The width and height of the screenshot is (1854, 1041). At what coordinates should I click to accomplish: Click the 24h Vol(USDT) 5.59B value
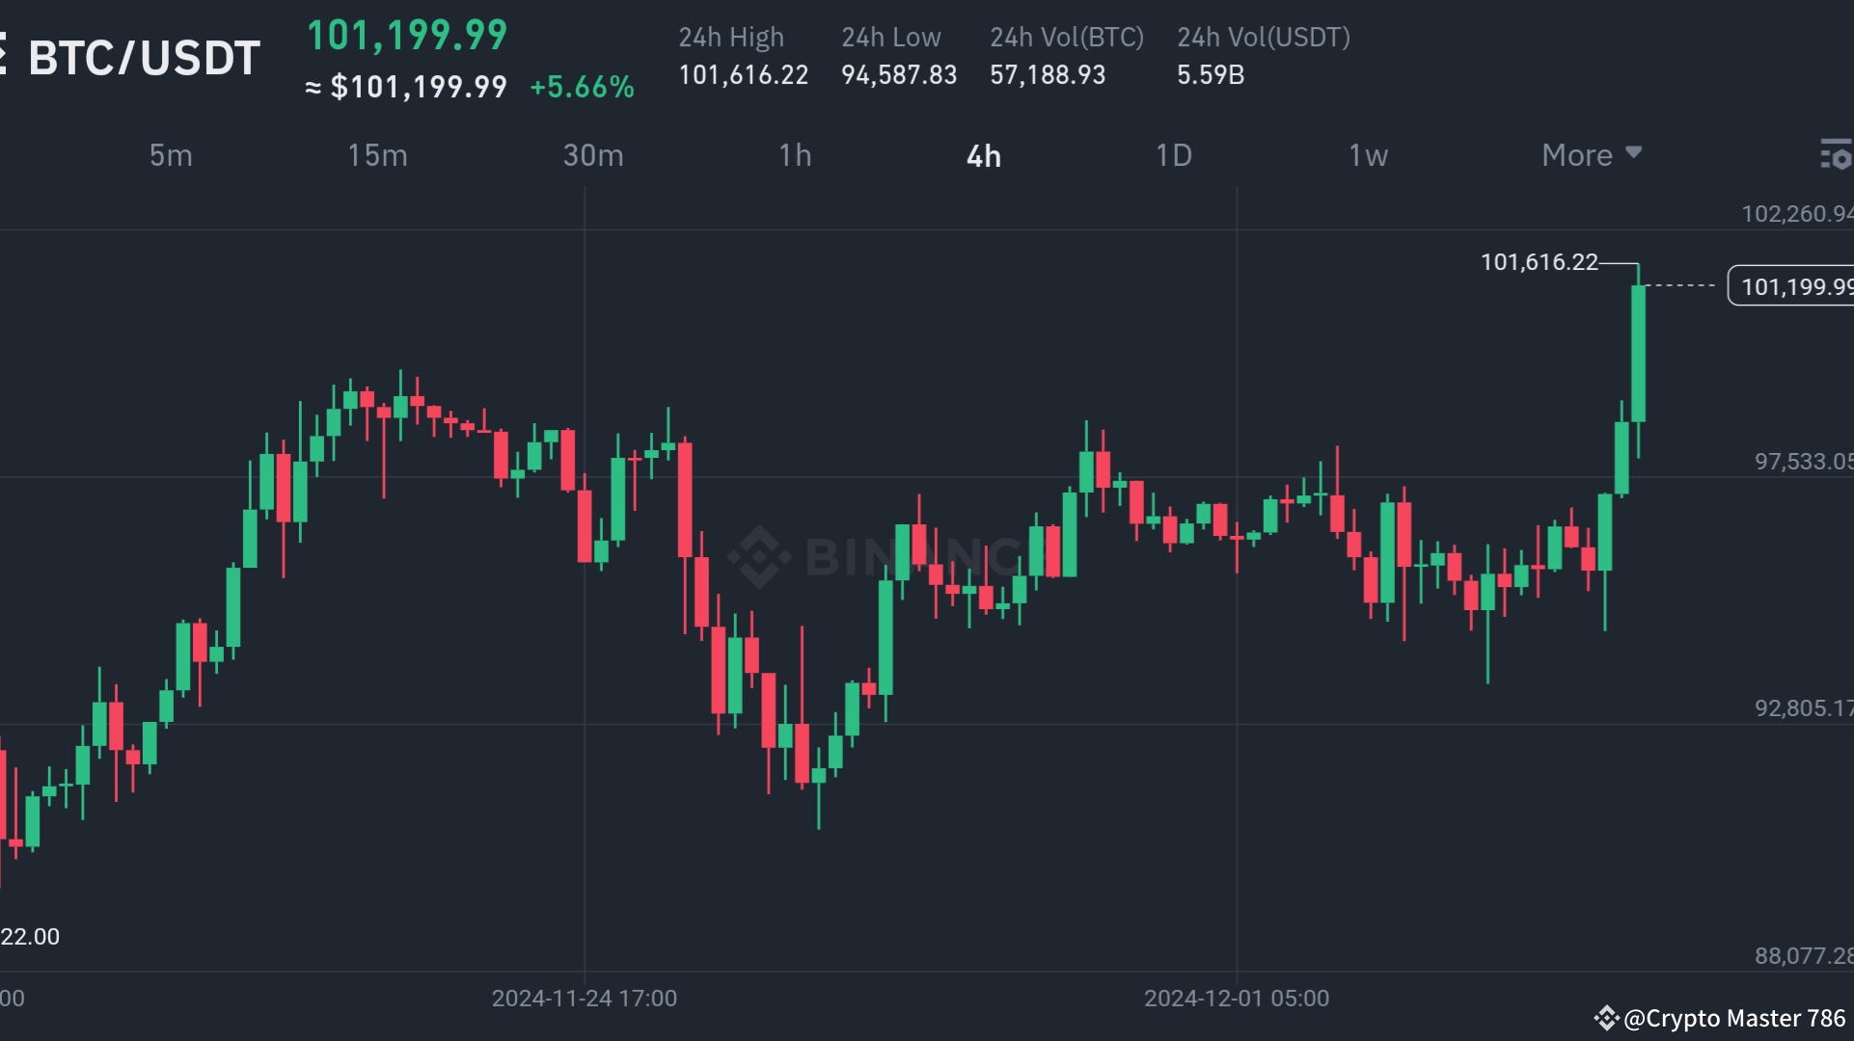point(1210,74)
